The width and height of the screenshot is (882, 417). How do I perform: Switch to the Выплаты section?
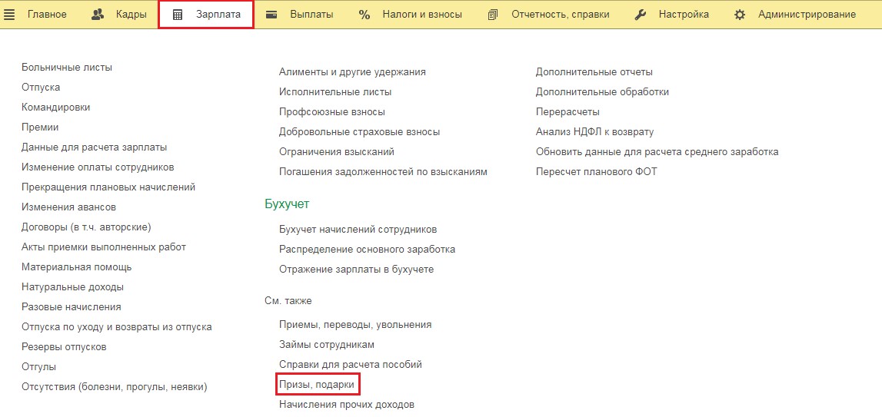311,15
